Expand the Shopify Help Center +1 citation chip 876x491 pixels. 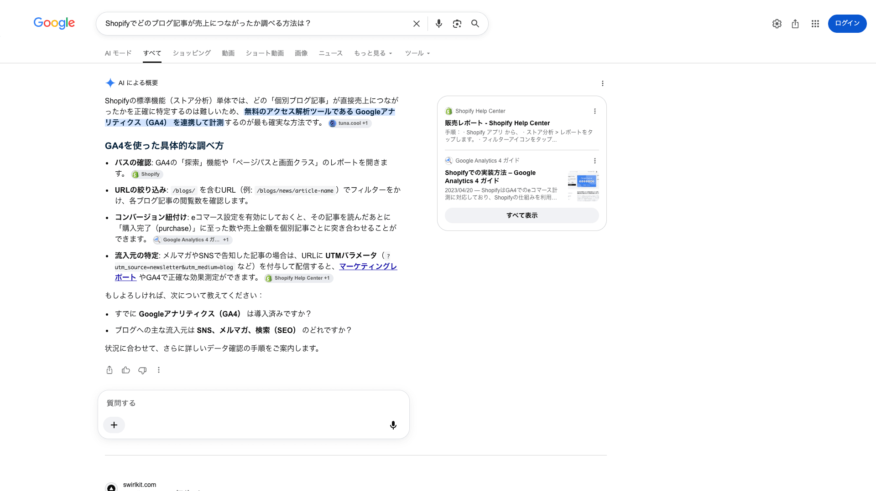(x=298, y=278)
